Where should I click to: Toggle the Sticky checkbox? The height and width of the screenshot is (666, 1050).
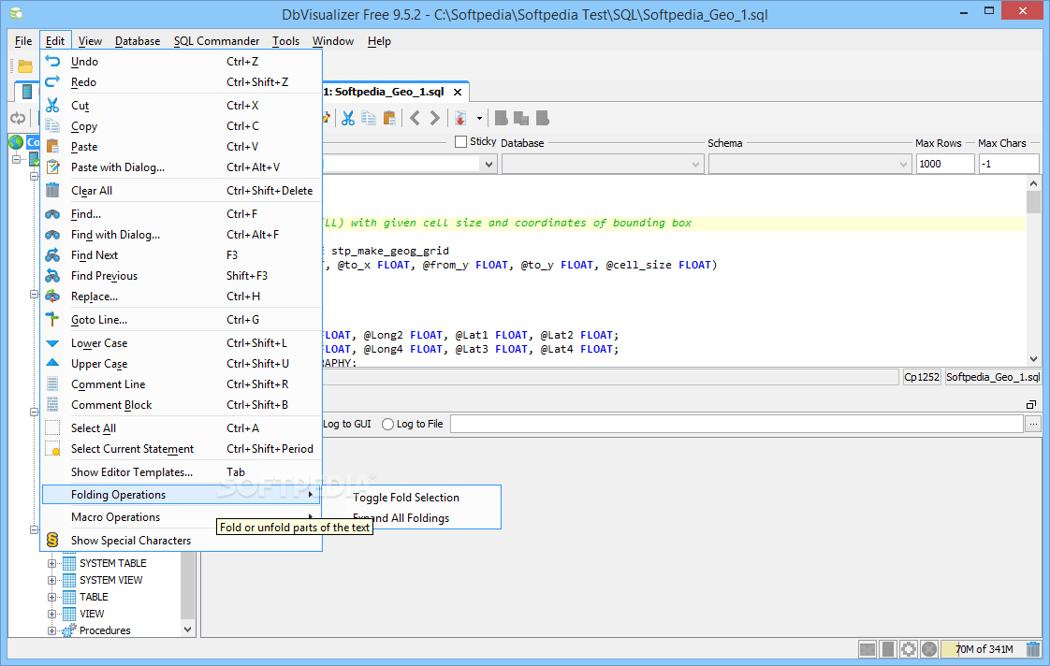(460, 142)
